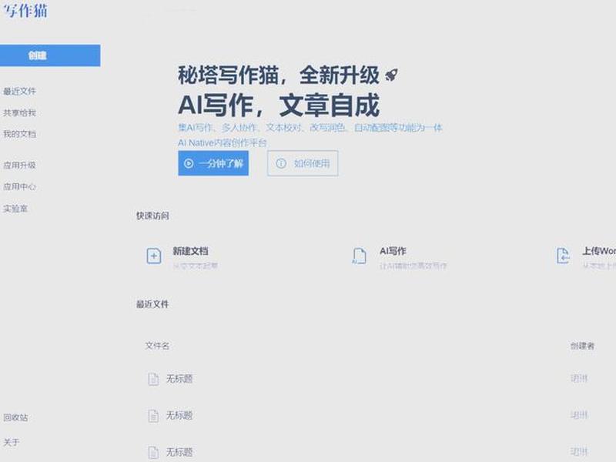Click the play icon in 一分钟了解

tap(189, 163)
